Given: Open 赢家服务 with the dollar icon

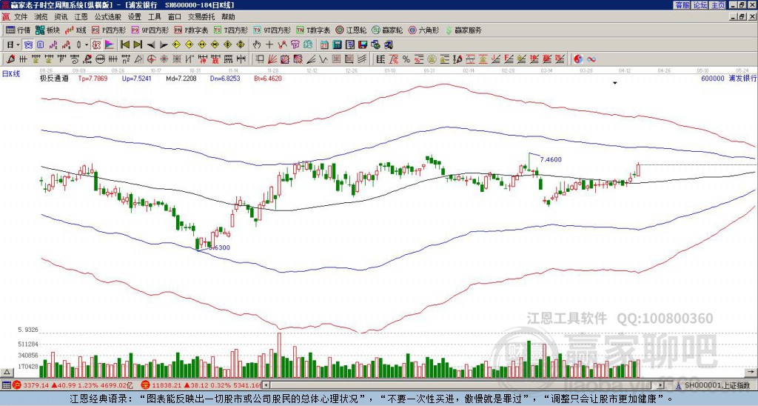Looking at the screenshot, I should pyautogui.click(x=463, y=30).
